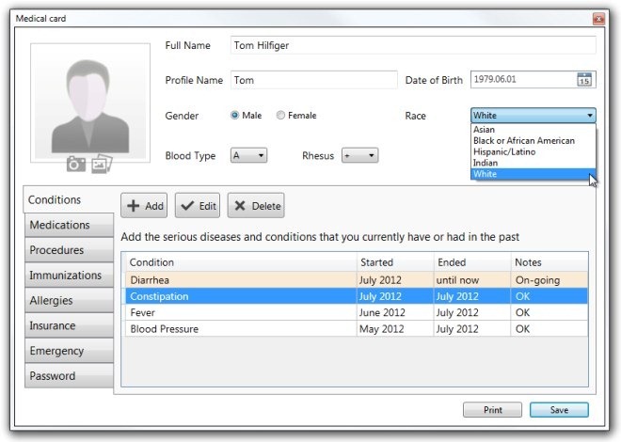This screenshot has width=621, height=442.
Task: Click the Print button
Action: (492, 410)
